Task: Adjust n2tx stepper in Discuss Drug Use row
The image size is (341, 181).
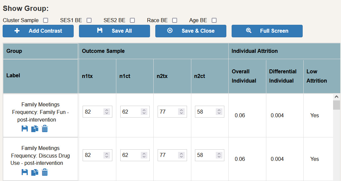Action: tap(181, 155)
